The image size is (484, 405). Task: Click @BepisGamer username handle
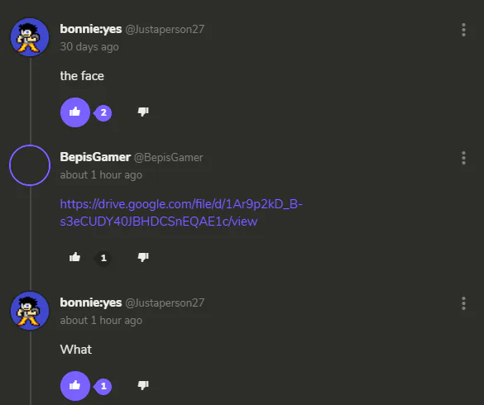169,158
